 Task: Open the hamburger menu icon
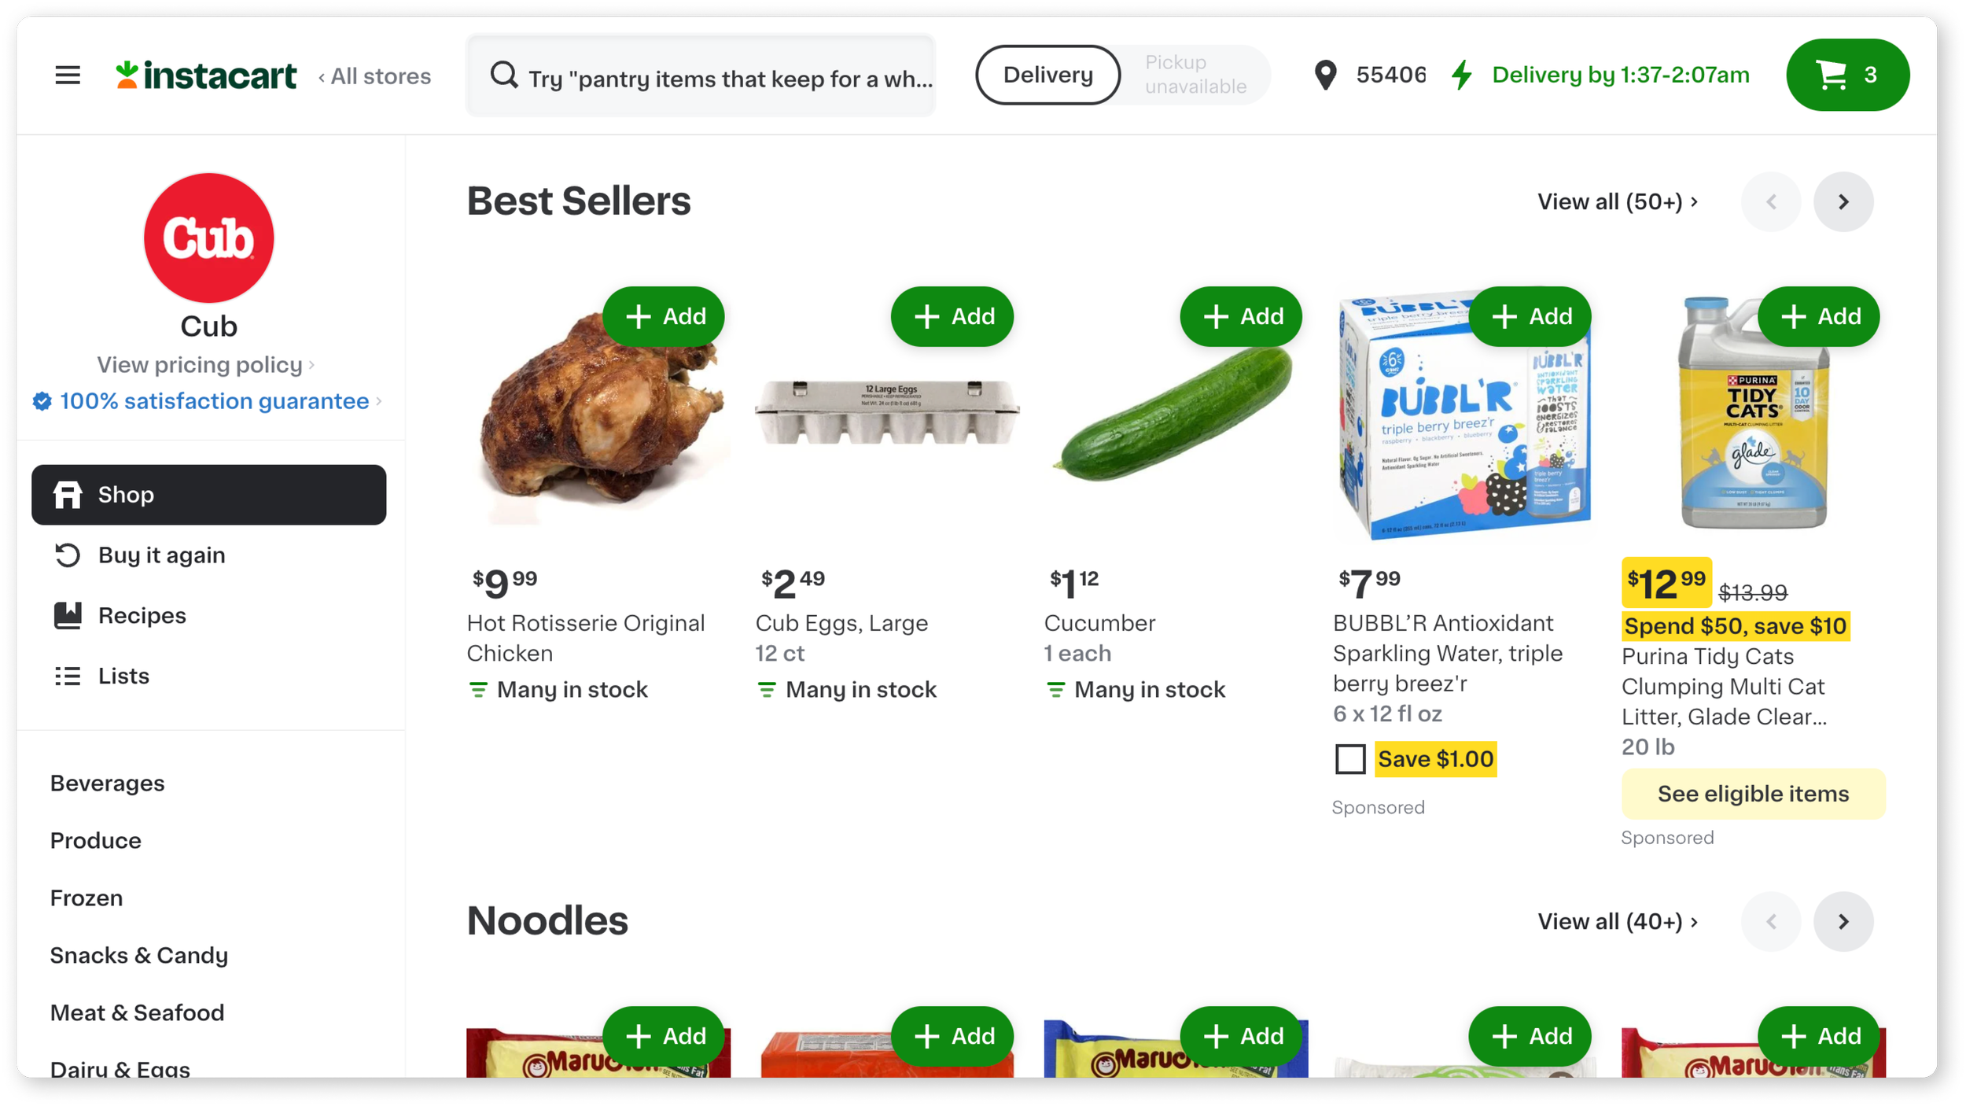point(68,76)
